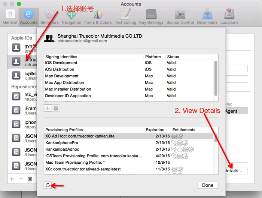
Task: Open Key Bindings preferences
Action: [151, 17]
